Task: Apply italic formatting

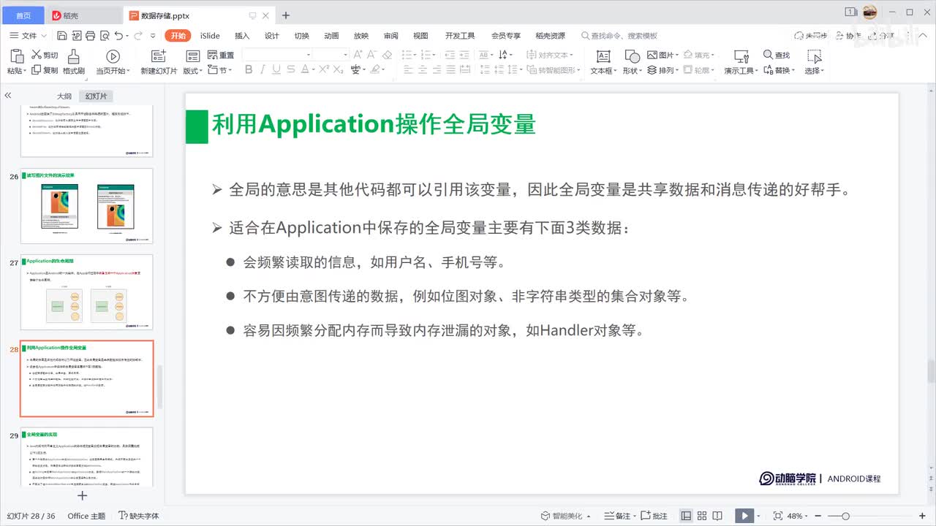Action: [263, 69]
